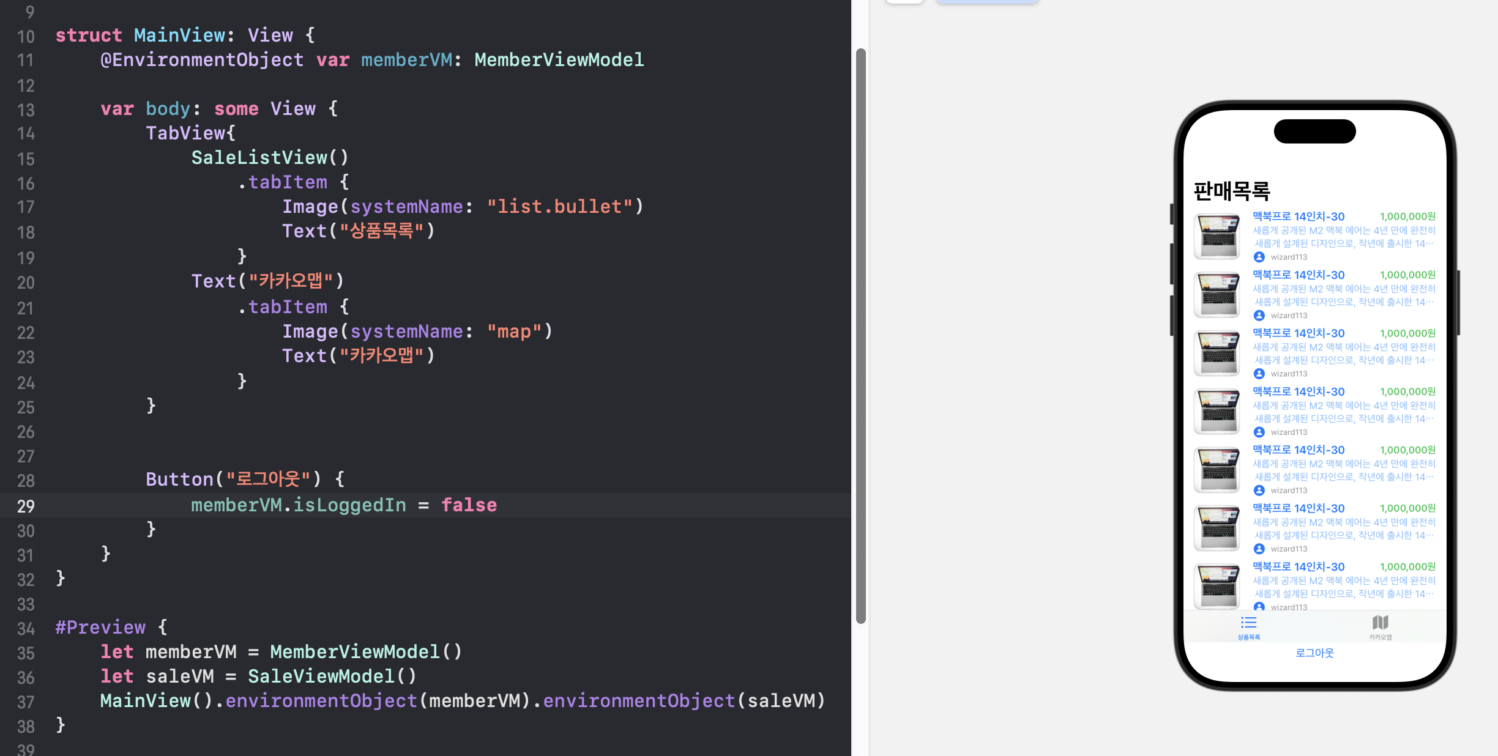1498x756 pixels.
Task: Switch to the 카카오맵 tab label
Action: tap(1380, 637)
